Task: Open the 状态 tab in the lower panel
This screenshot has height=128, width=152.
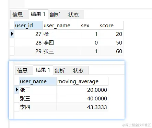Action: point(80,70)
